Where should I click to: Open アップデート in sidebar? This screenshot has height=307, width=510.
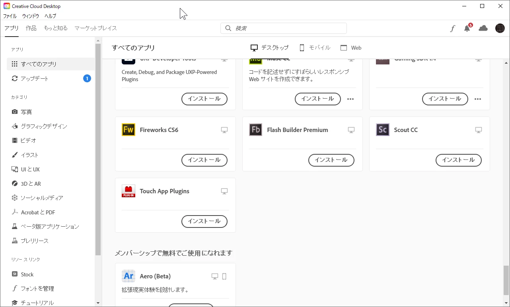click(51, 78)
